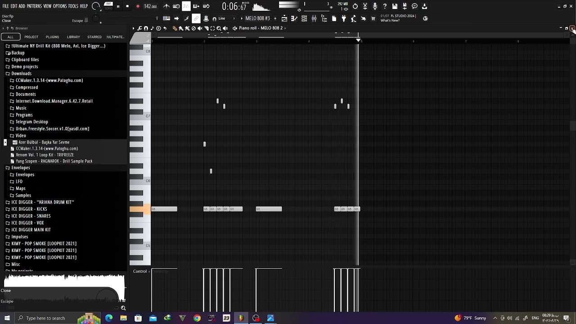Toggle the link multilink chain button
The height and width of the screenshot is (324, 576).
(x=196, y=18)
